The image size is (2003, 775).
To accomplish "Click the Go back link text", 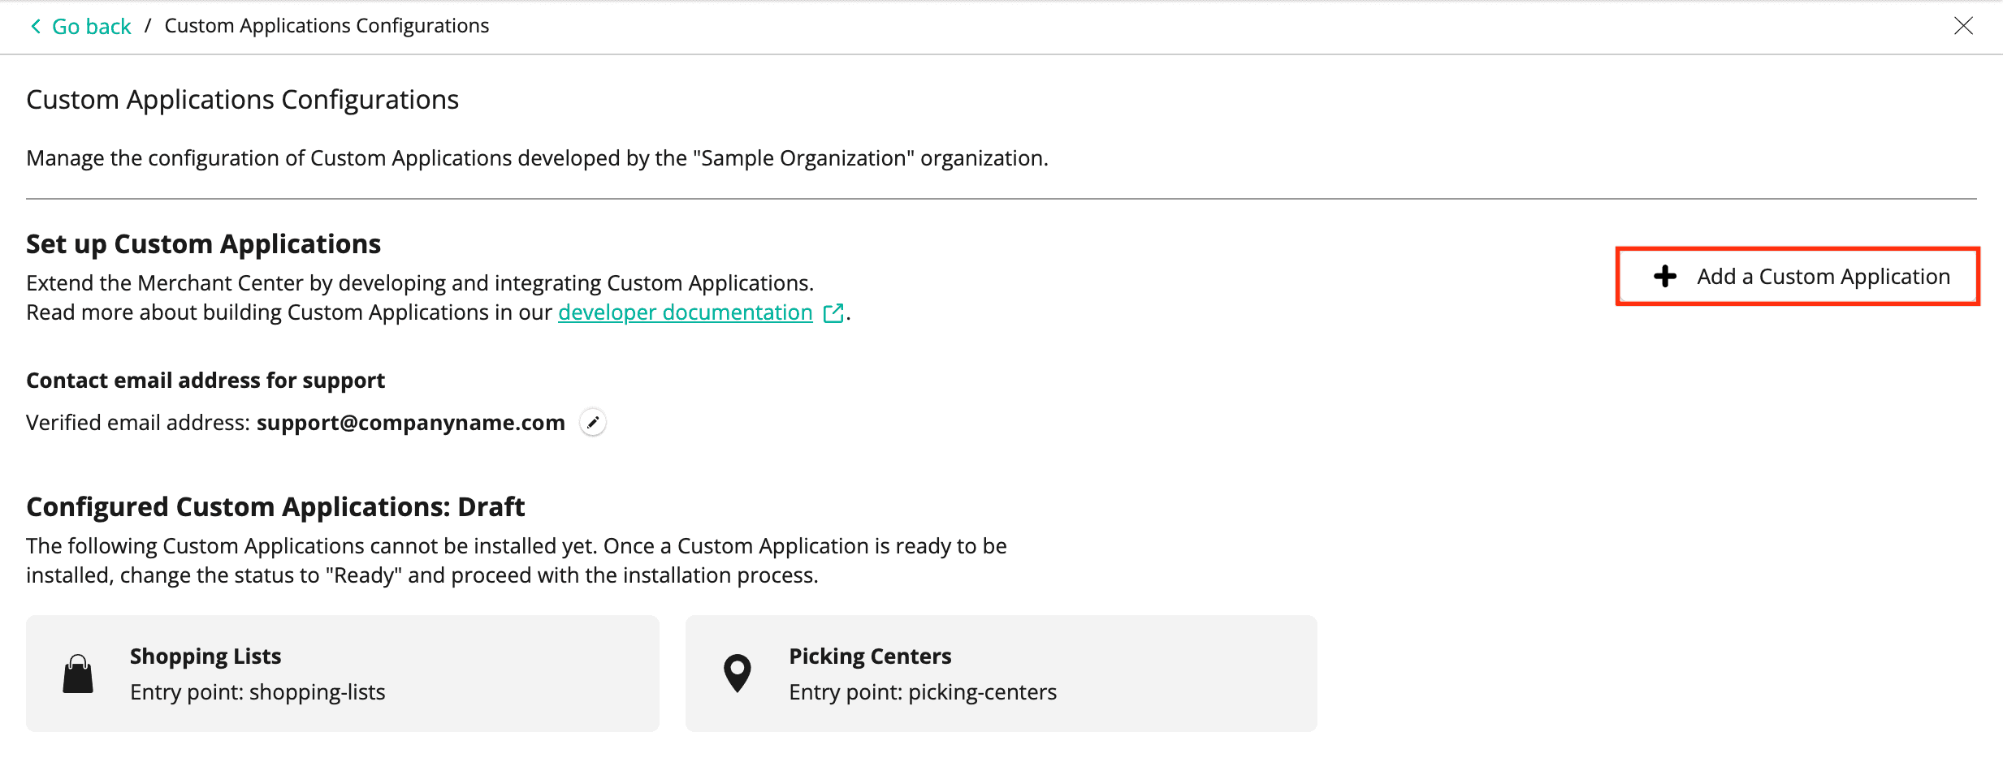I will click(x=91, y=27).
